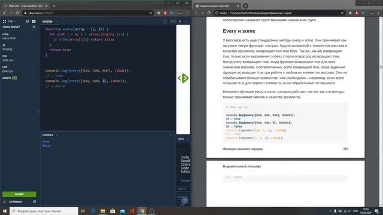Click the sidebar layout icon beside globe
Screen dimensions: 383x215
(x=34, y=21)
